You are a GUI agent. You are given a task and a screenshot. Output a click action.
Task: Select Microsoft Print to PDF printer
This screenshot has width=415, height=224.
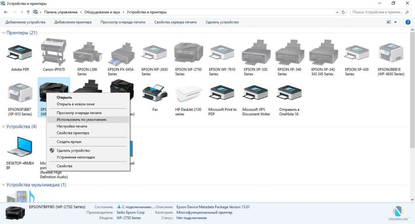pyautogui.click(x=222, y=93)
